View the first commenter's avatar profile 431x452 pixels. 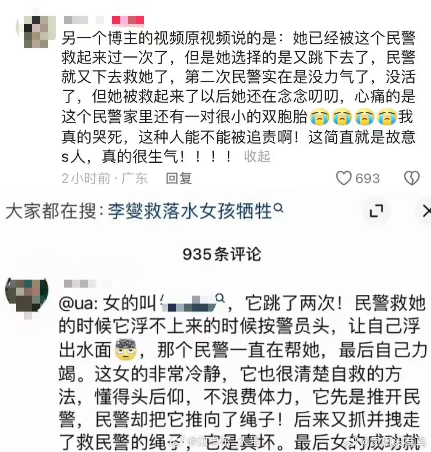(x=36, y=32)
